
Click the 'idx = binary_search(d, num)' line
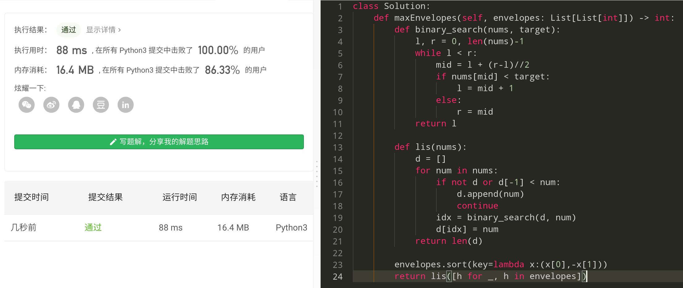506,217
